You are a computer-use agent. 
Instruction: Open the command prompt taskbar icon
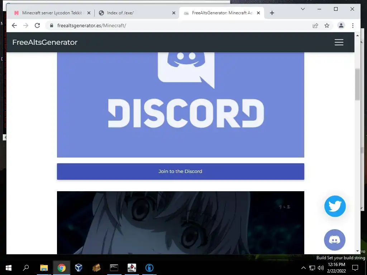[114, 268]
